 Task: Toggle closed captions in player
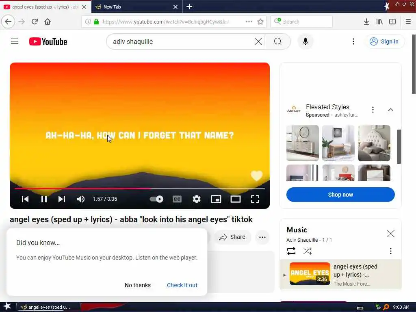(x=177, y=199)
